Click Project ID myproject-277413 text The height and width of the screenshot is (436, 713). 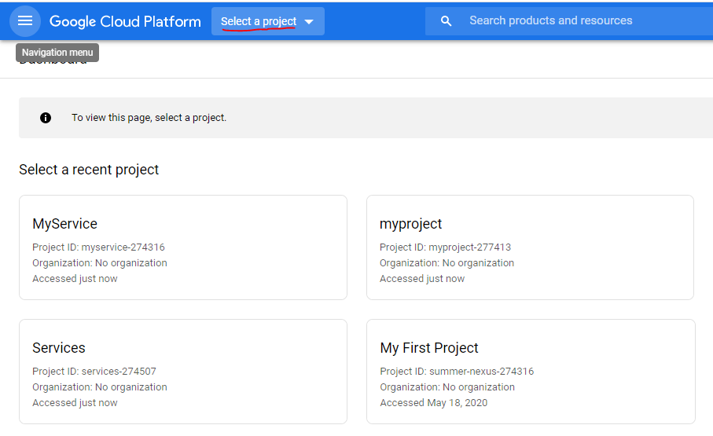[x=445, y=247]
